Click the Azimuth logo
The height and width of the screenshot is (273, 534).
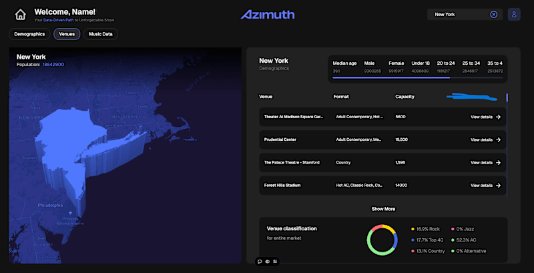click(268, 14)
